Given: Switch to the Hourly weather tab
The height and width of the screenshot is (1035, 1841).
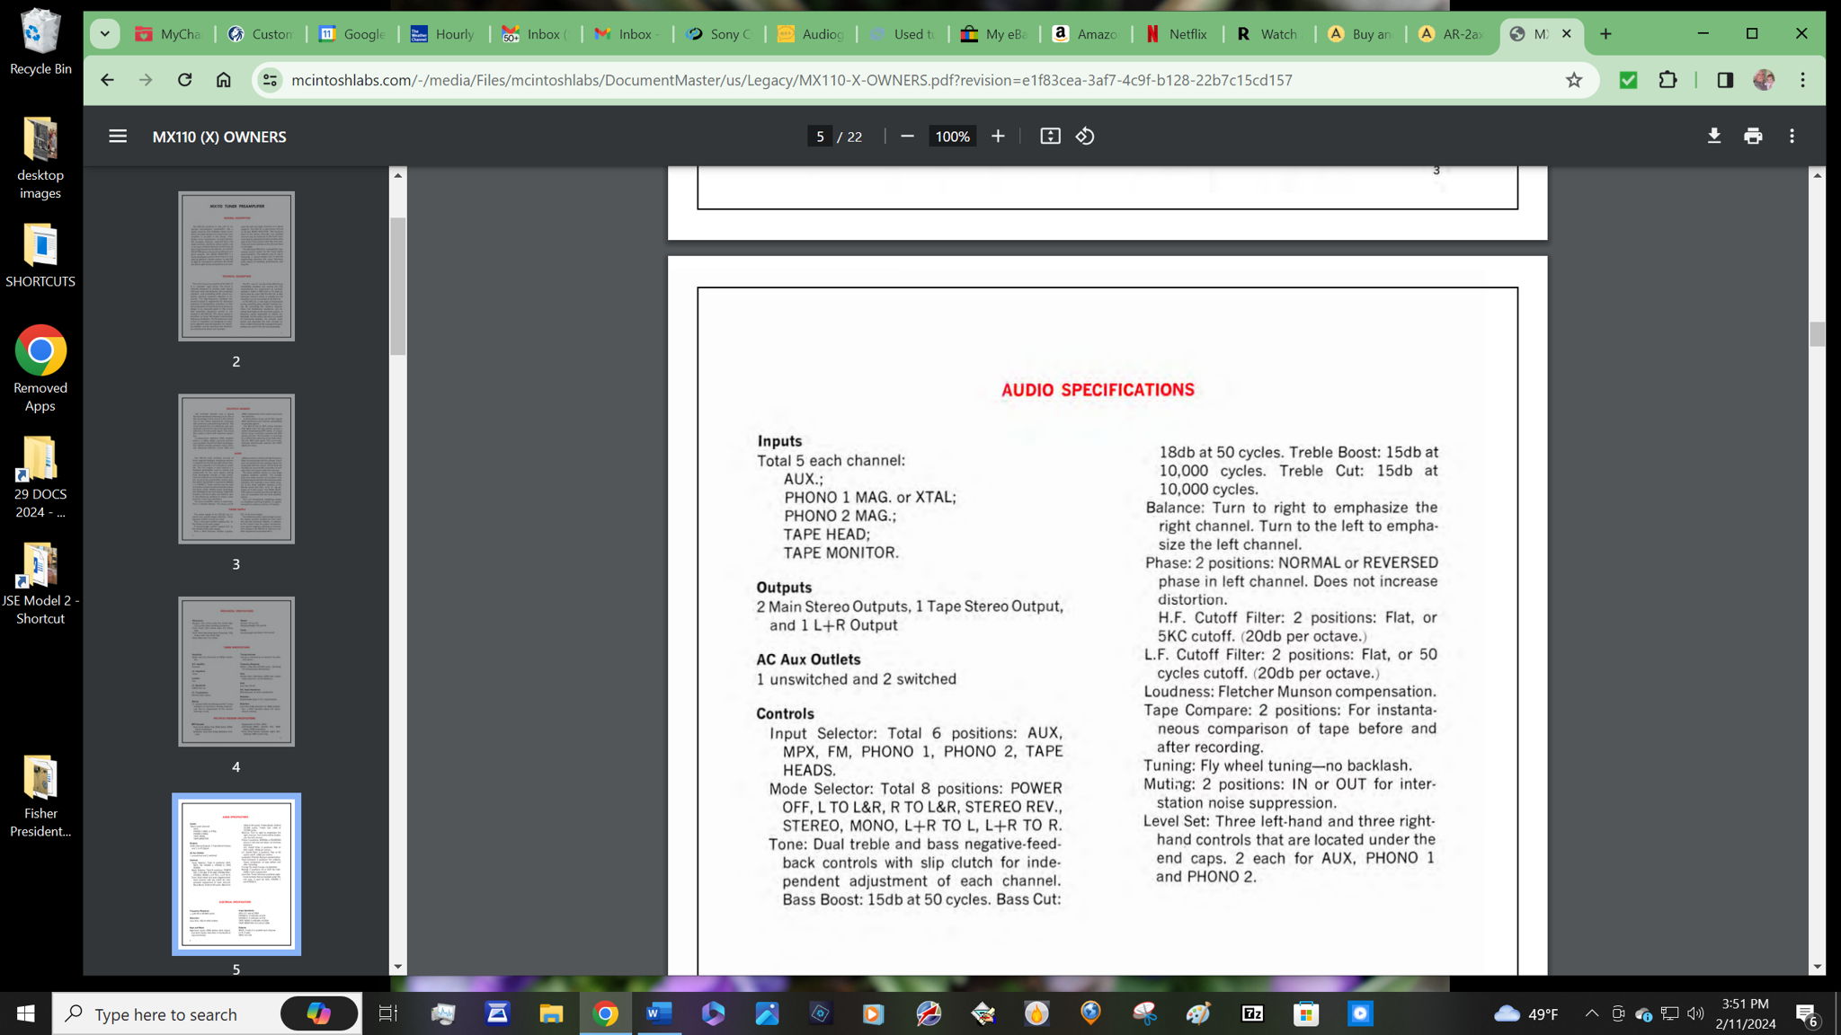Looking at the screenshot, I should 444,34.
